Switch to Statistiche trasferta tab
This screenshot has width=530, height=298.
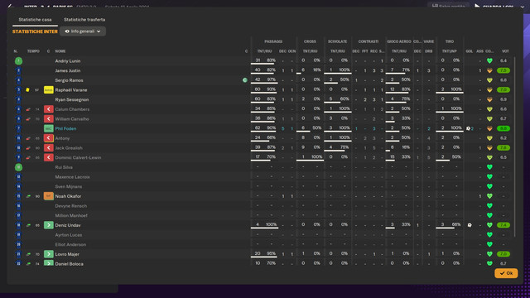point(84,20)
